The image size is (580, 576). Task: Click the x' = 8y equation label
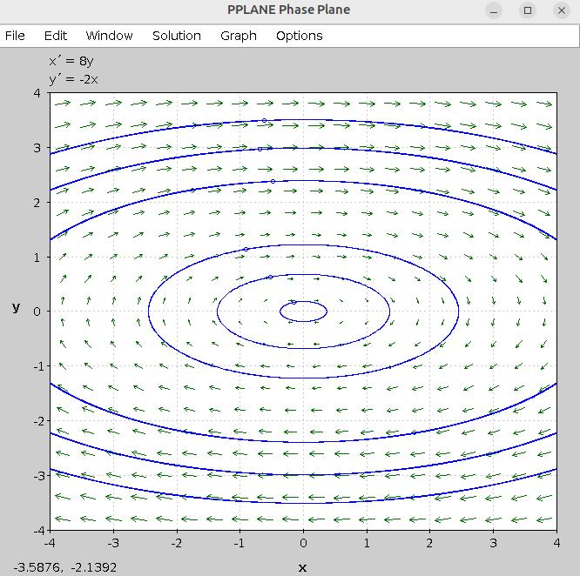71,62
